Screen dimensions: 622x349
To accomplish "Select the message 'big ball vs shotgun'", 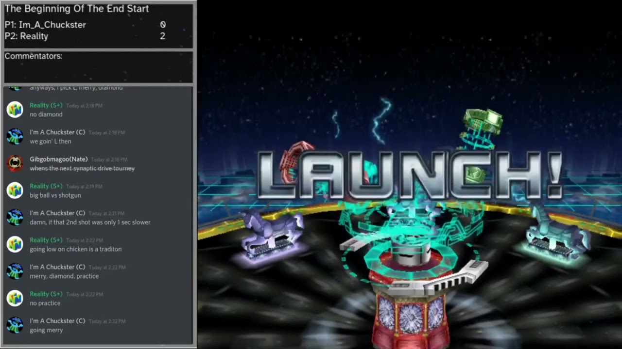I will (x=55, y=195).
